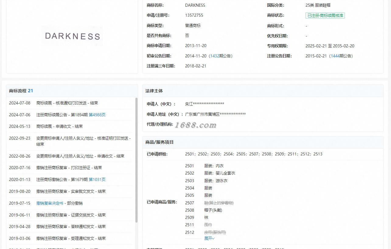View the 撤销复审决定书 document
Viewport: 391px width, 249px height.
(x=50, y=203)
